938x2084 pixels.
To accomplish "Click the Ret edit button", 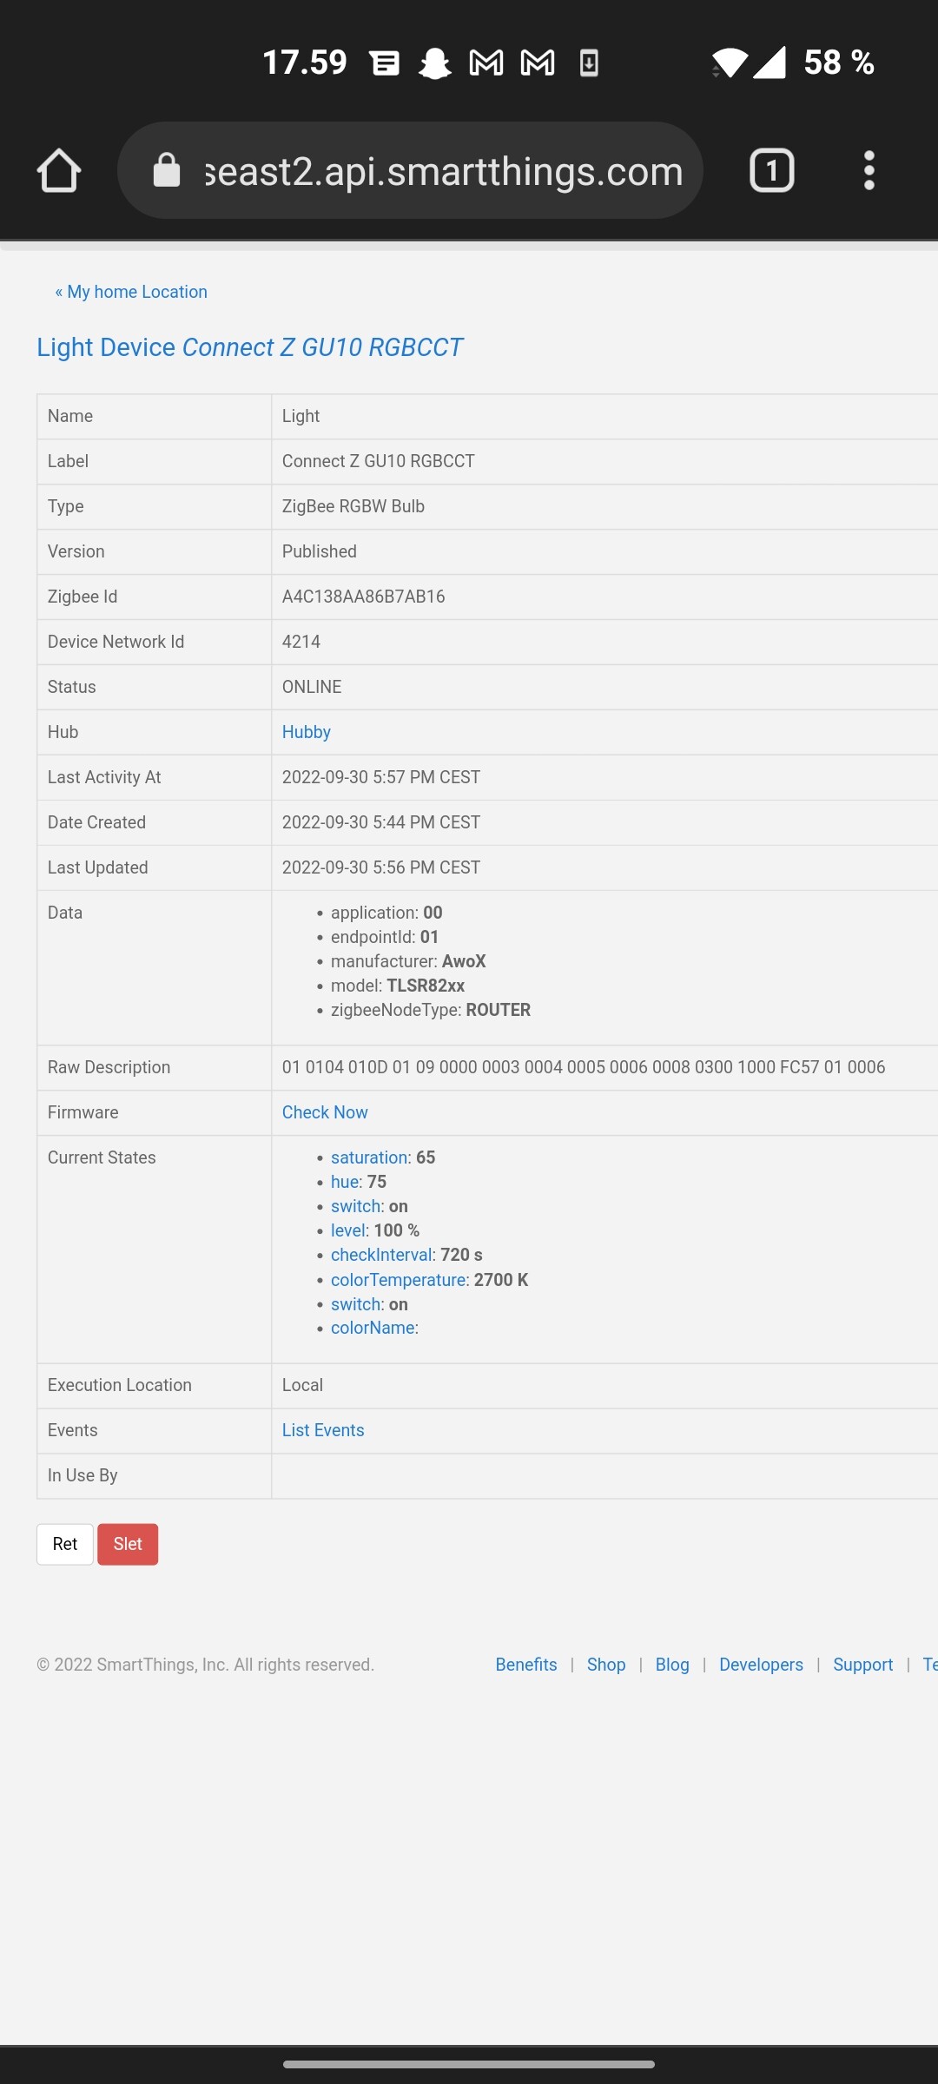I will pos(65,1544).
